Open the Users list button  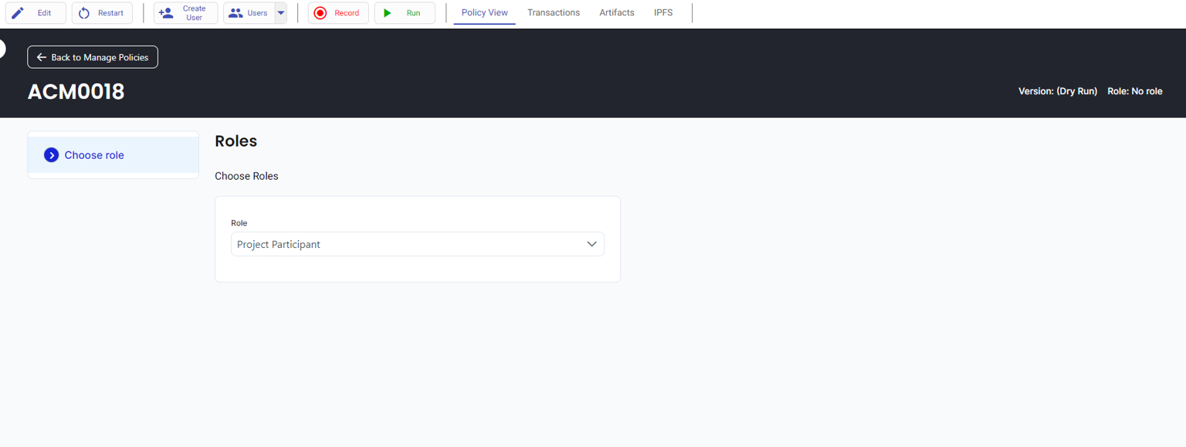pos(249,13)
